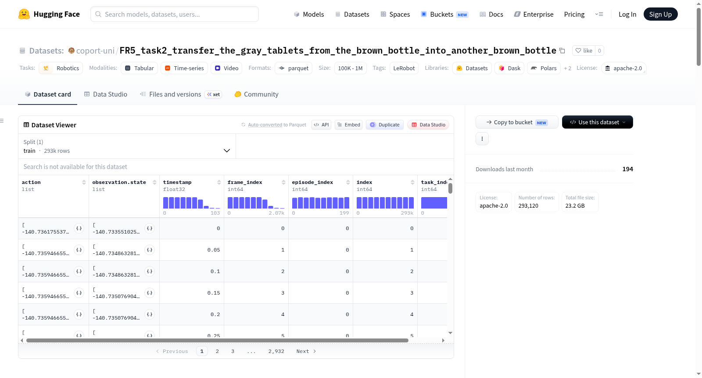The width and height of the screenshot is (702, 378).
Task: Expand observation.state JSON in the timestamp 0.1 row
Action: point(150,271)
